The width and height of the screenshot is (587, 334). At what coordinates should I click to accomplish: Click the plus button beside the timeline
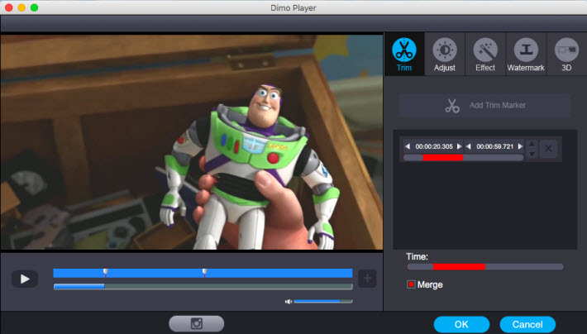tap(367, 279)
